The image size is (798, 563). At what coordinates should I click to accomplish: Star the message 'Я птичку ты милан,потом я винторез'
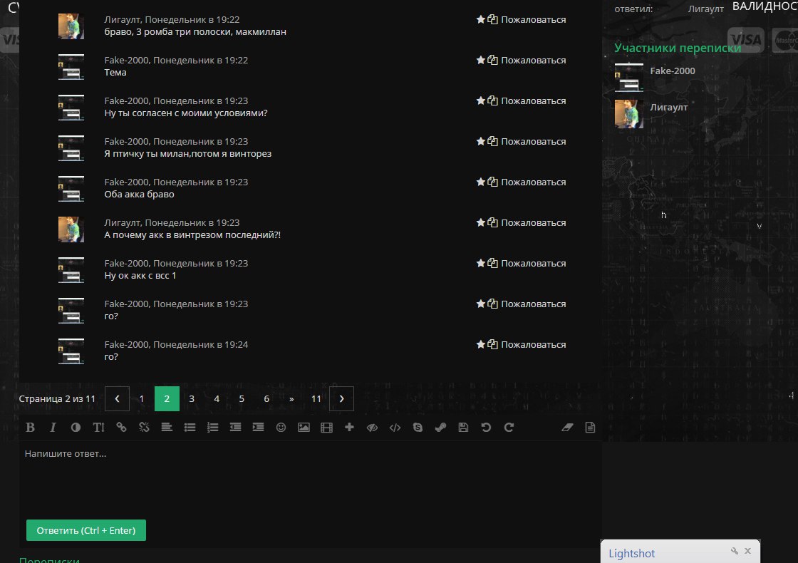tap(480, 142)
